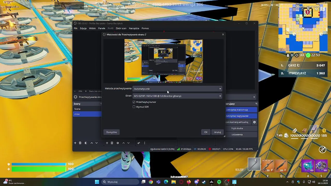Move source down with arrow icon

pyautogui.click(x=128, y=143)
